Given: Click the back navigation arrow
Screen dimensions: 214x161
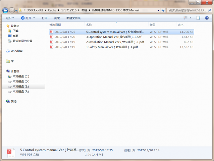Looking at the screenshot, I should point(5,10).
